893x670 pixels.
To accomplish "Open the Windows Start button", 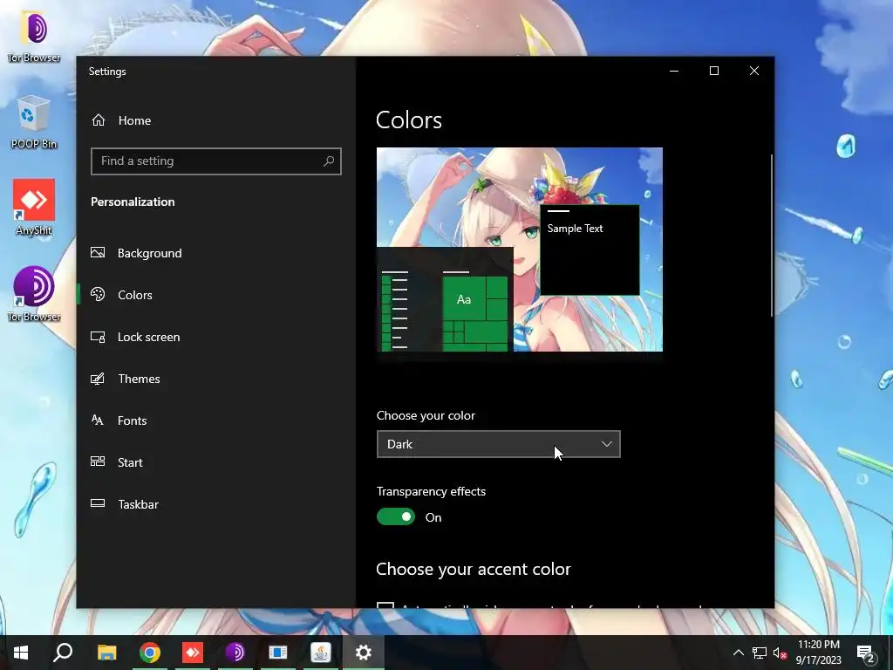I will (x=21, y=653).
